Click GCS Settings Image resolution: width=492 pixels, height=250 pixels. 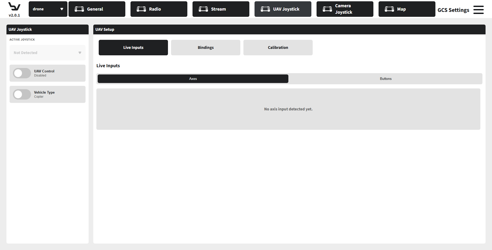[453, 10]
